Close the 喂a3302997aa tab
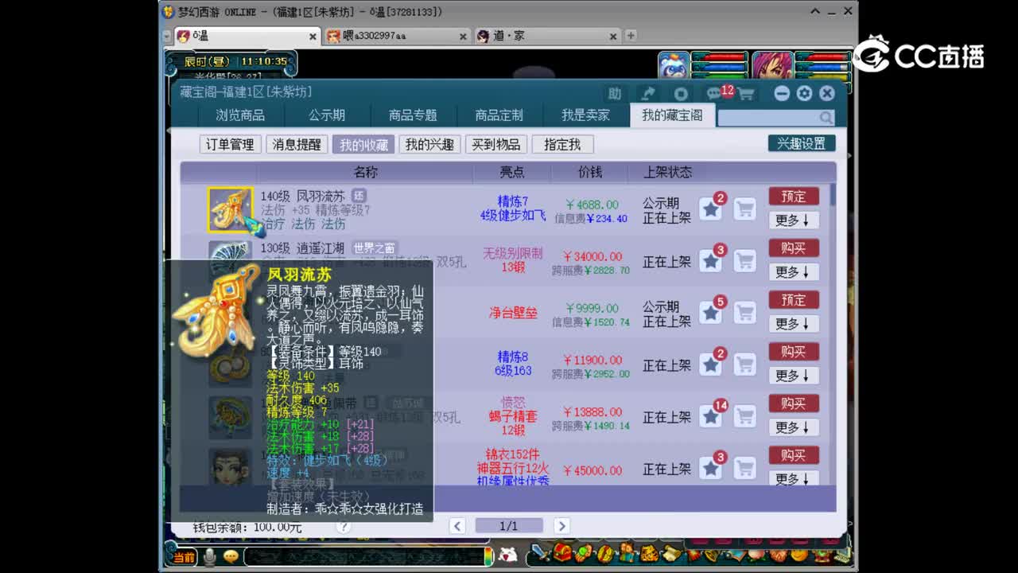Screen dimensions: 1018x573 coord(463,37)
